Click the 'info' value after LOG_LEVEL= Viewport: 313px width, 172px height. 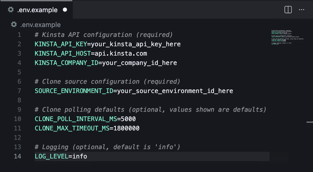point(80,156)
